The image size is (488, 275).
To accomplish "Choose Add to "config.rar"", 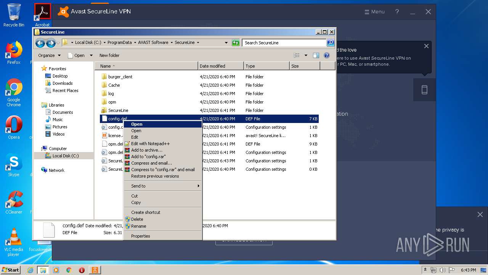I will pos(163,157).
